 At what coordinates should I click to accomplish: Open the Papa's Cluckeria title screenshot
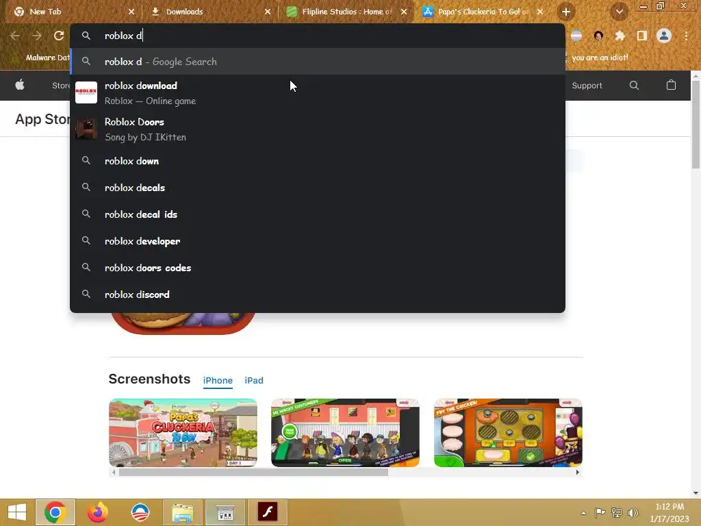183,433
